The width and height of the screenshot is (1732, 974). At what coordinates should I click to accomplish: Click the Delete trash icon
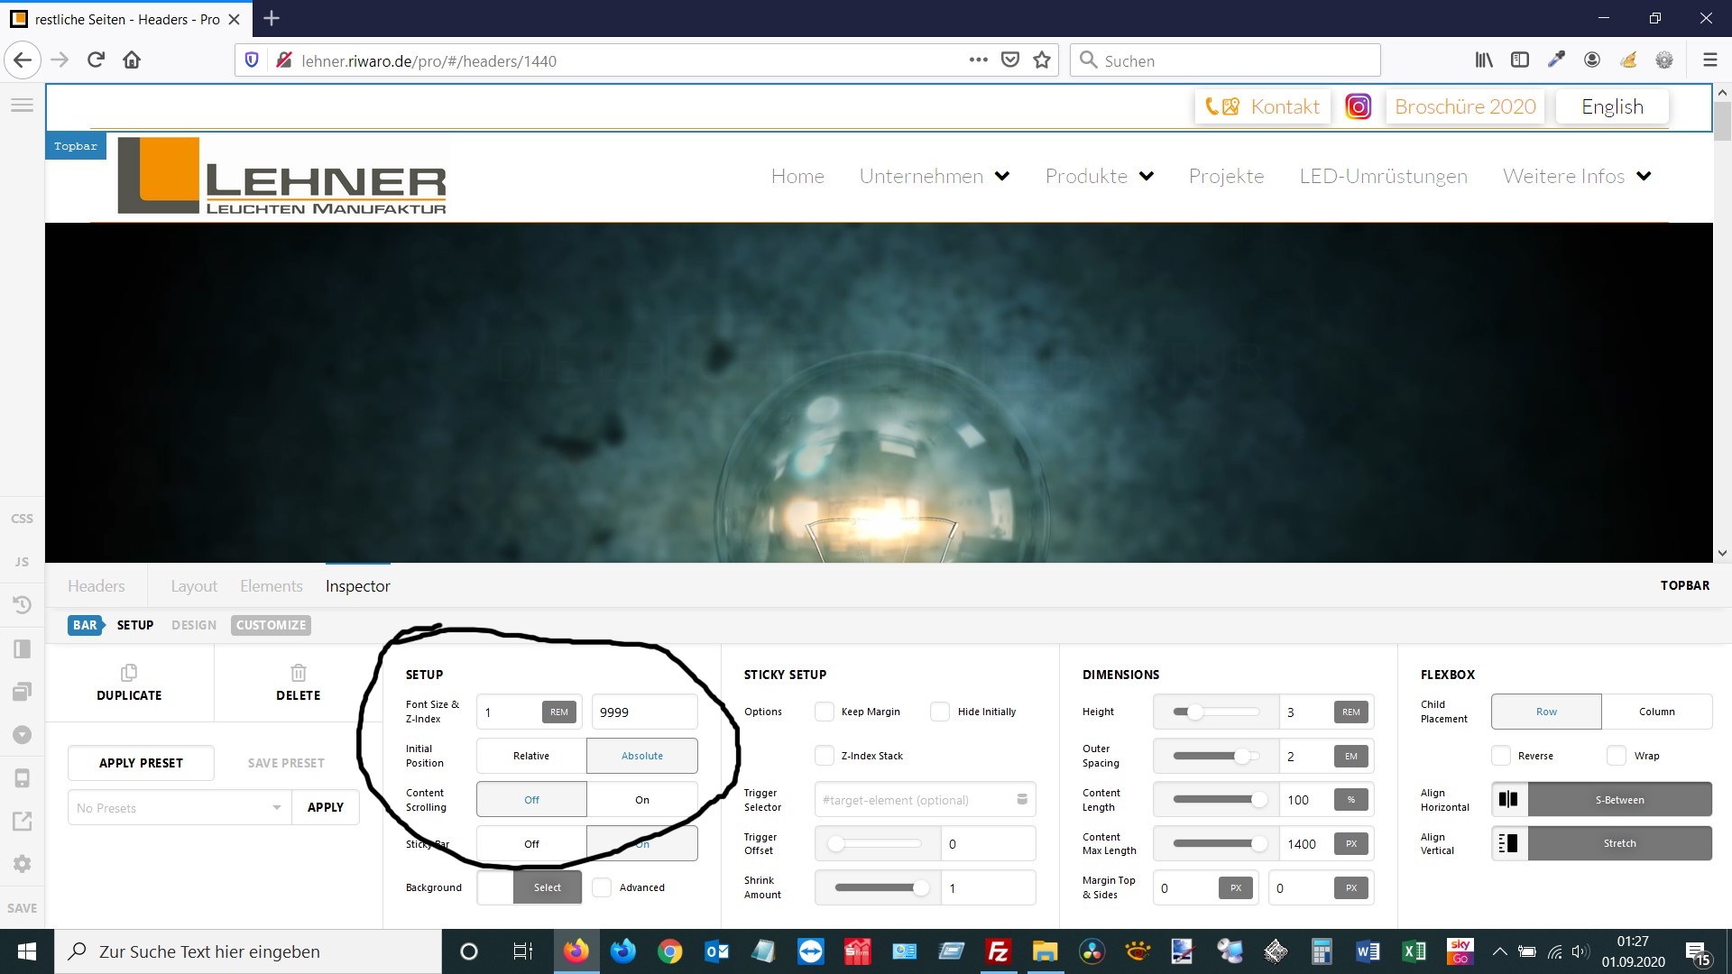pyautogui.click(x=299, y=673)
